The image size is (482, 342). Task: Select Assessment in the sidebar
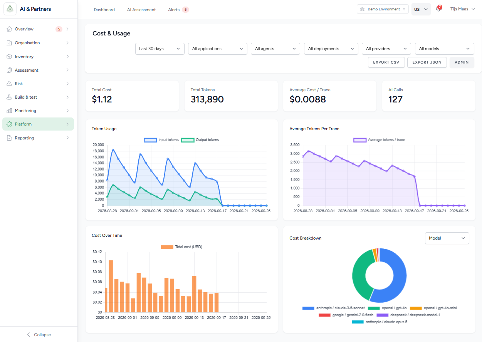(x=38, y=70)
